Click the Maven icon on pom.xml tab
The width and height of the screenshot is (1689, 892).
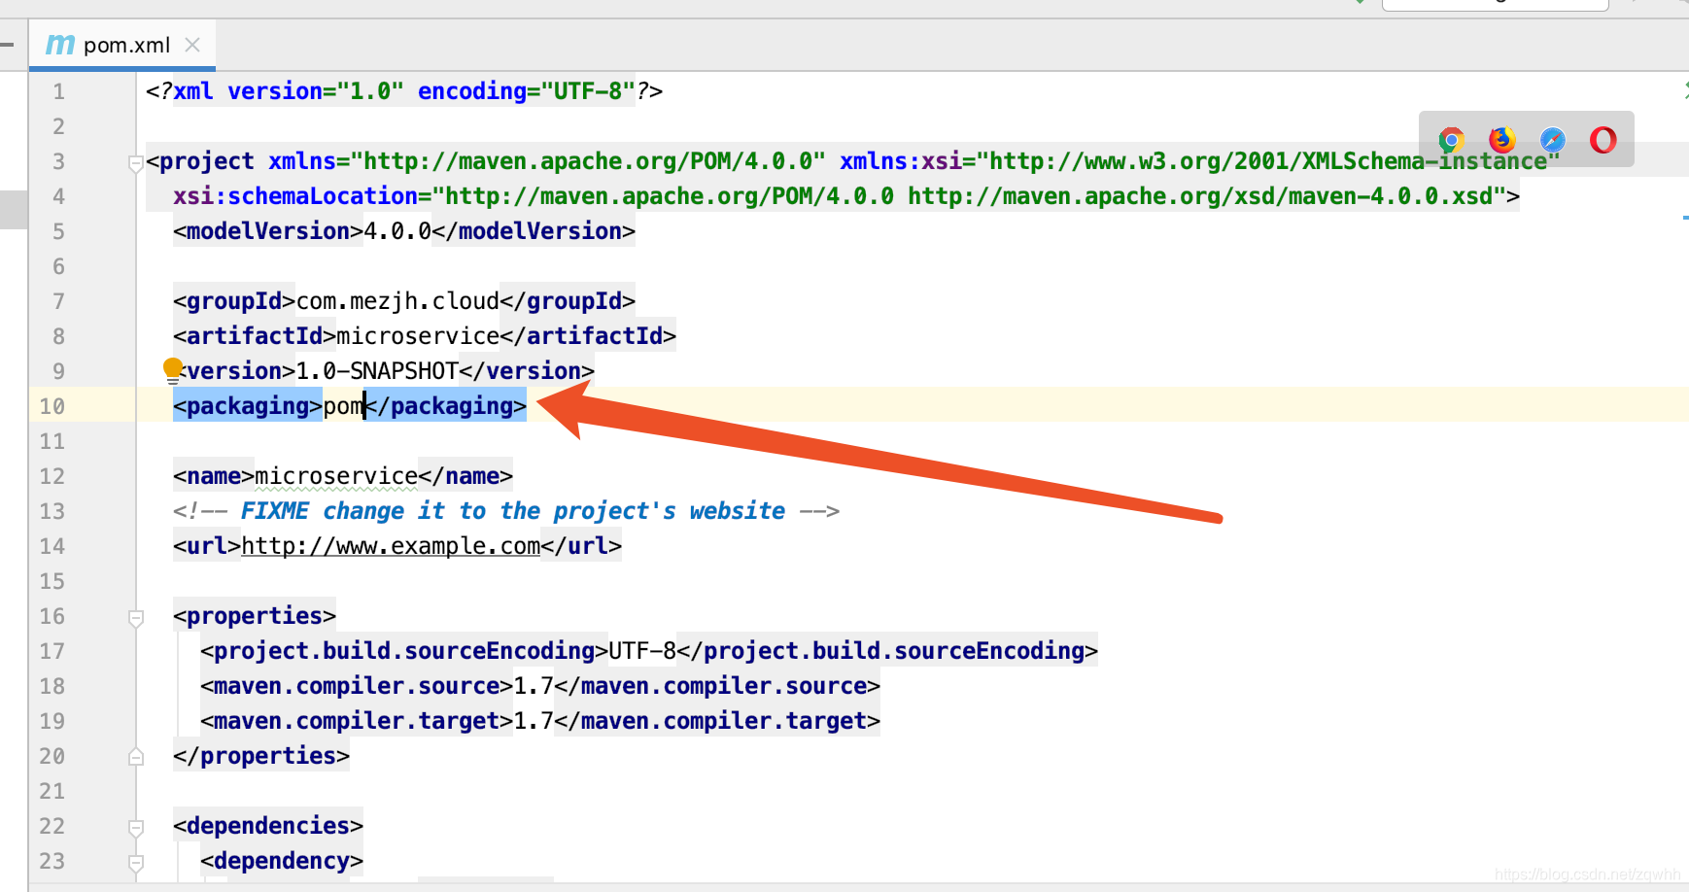(x=60, y=45)
